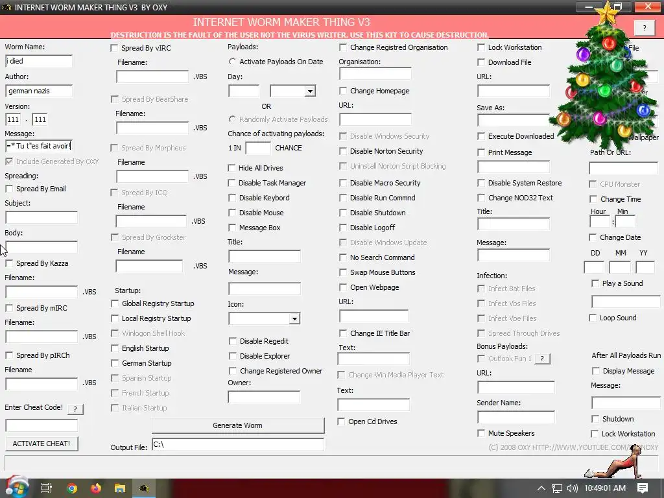Toggle the Open Cd Drives checkbox

click(341, 421)
